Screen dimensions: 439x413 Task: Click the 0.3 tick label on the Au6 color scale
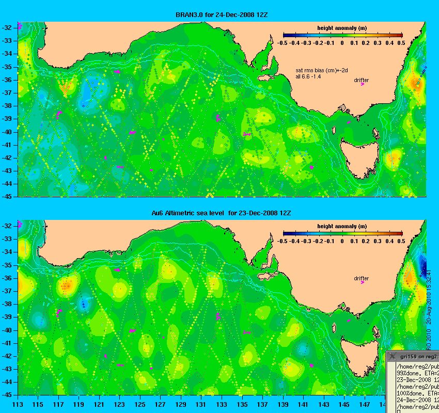tap(378, 241)
